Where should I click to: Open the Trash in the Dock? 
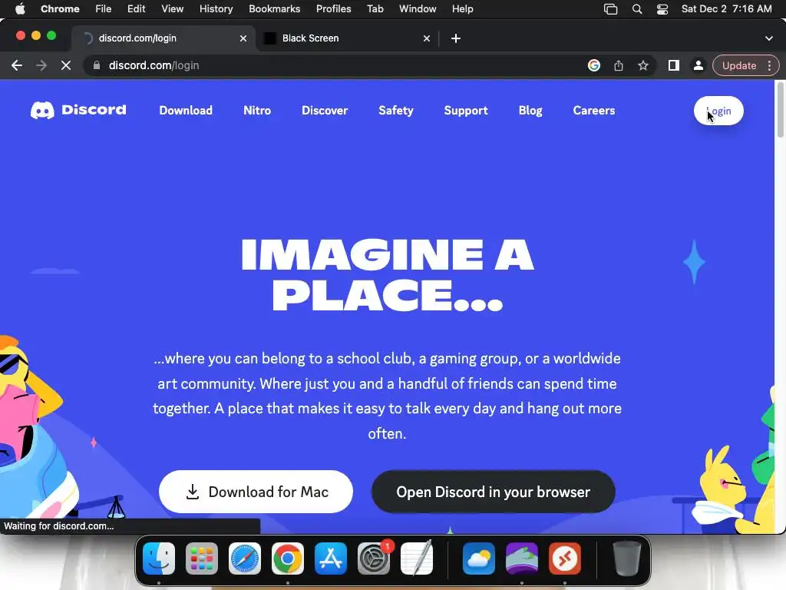click(626, 559)
